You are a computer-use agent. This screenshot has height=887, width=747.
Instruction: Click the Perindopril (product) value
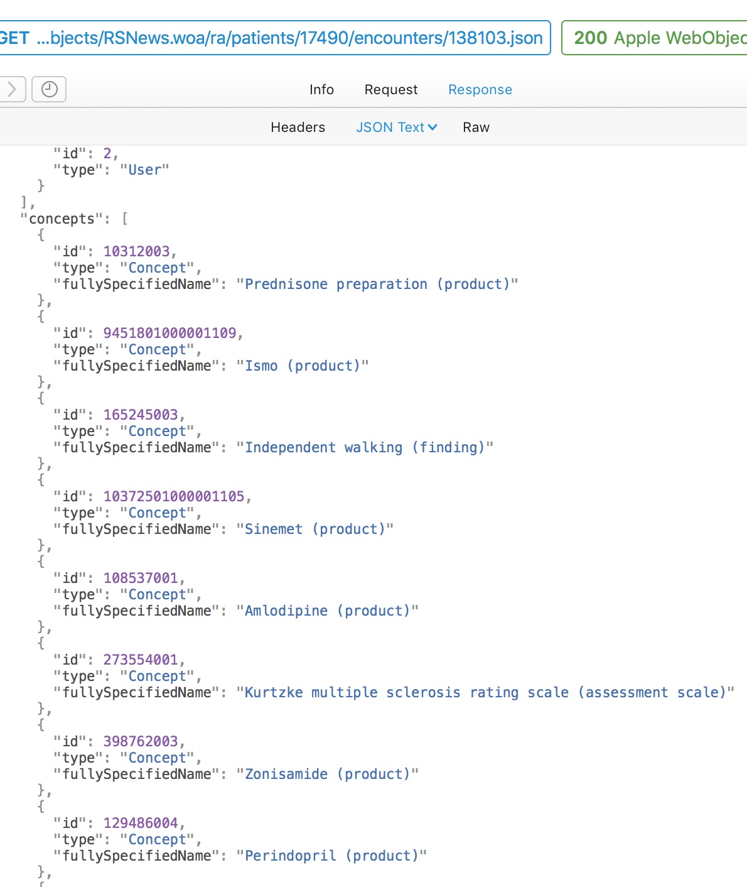point(331,856)
